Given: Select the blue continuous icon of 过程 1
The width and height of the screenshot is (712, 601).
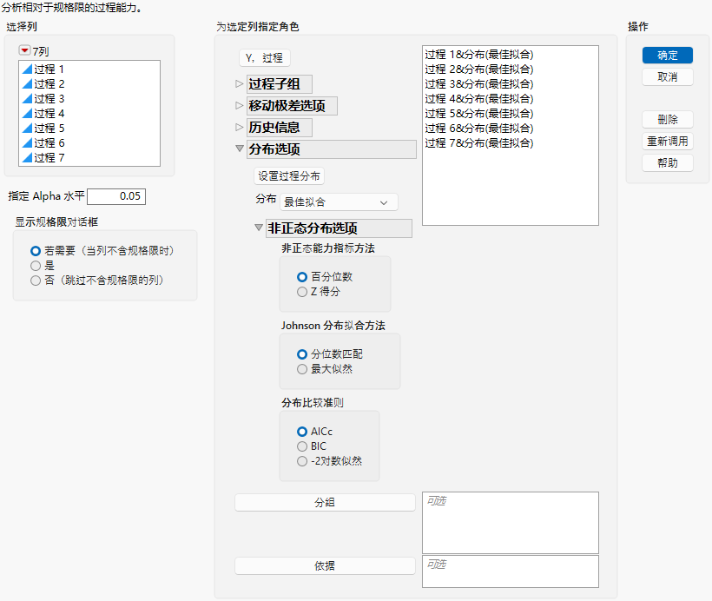Looking at the screenshot, I should click(x=27, y=69).
